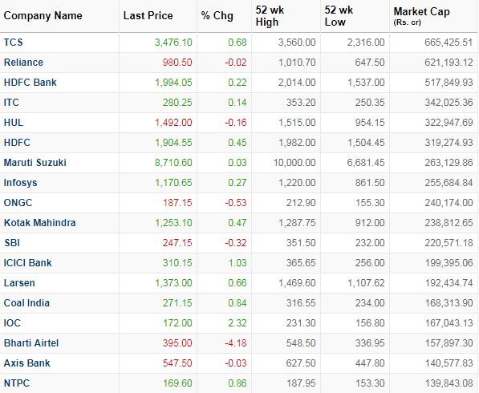Select Coal India 52 wk high 316.55
This screenshot has width=479, height=393.
coord(301,303)
